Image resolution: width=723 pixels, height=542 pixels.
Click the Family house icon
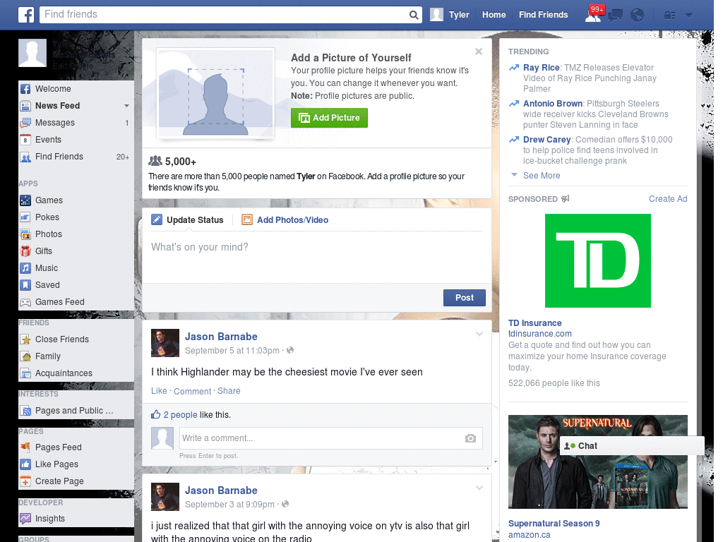(x=25, y=356)
